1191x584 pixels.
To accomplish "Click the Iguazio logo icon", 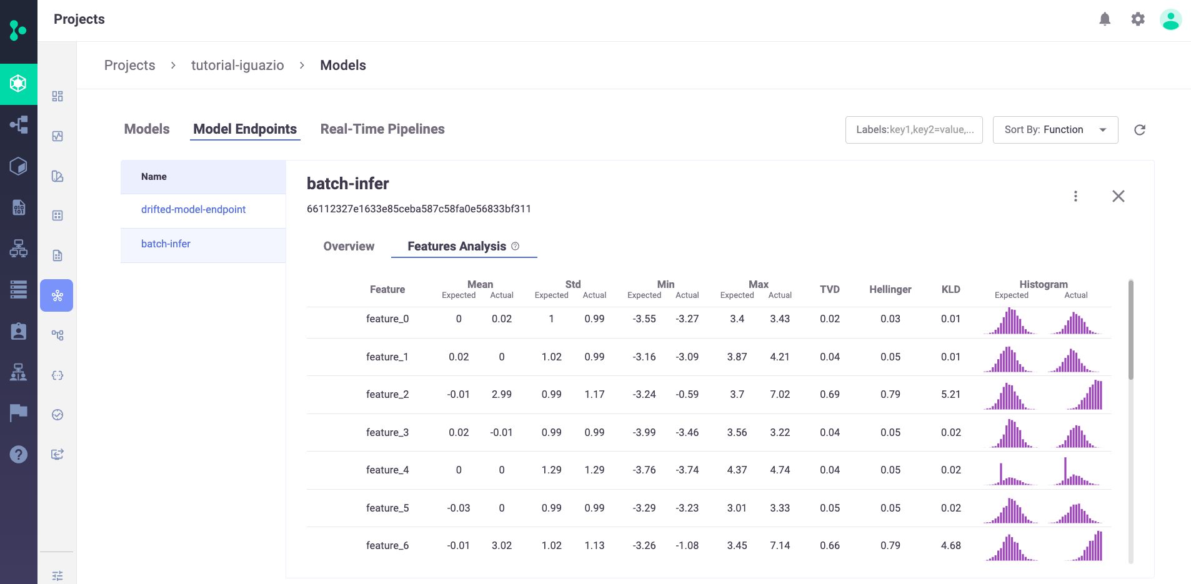I will [x=18, y=29].
